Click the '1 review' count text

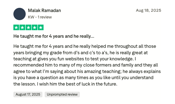coord(45,17)
